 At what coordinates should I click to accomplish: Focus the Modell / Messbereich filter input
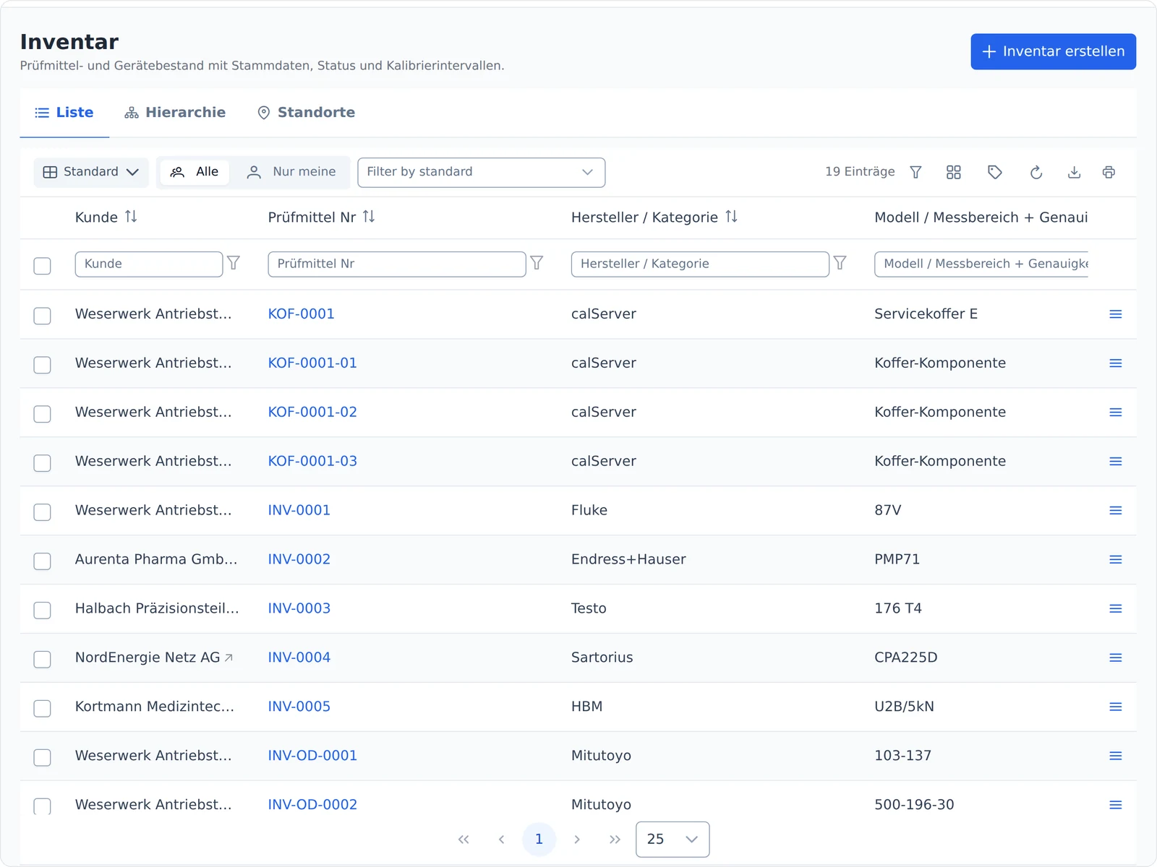pos(981,264)
